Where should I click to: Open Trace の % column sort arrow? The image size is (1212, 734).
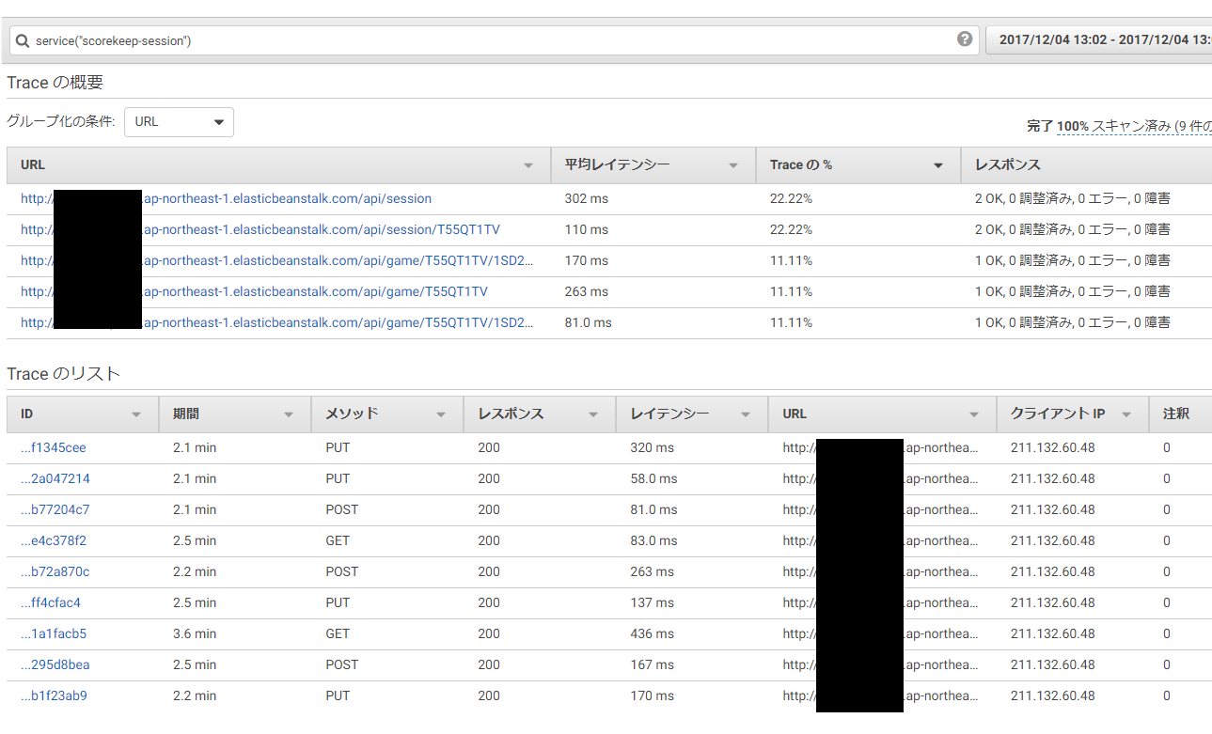click(938, 165)
